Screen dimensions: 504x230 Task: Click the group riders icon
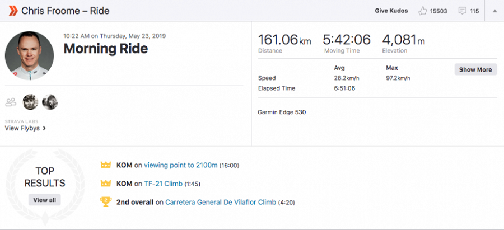11,102
